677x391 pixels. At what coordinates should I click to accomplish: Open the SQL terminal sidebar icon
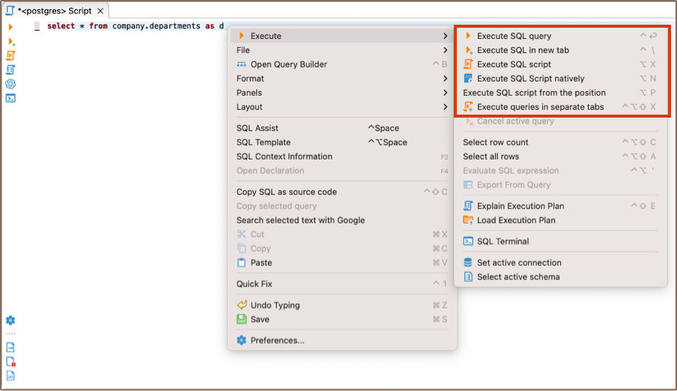pyautogui.click(x=10, y=98)
